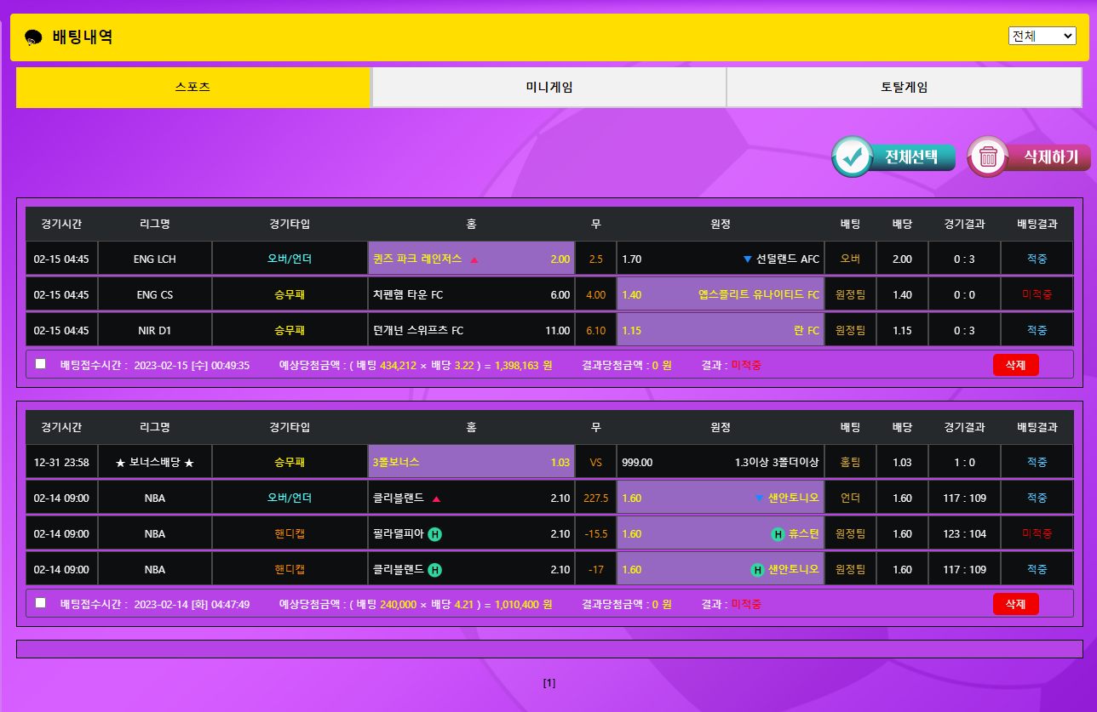
Task: Open the 전체 filter dropdown
Action: click(1042, 36)
